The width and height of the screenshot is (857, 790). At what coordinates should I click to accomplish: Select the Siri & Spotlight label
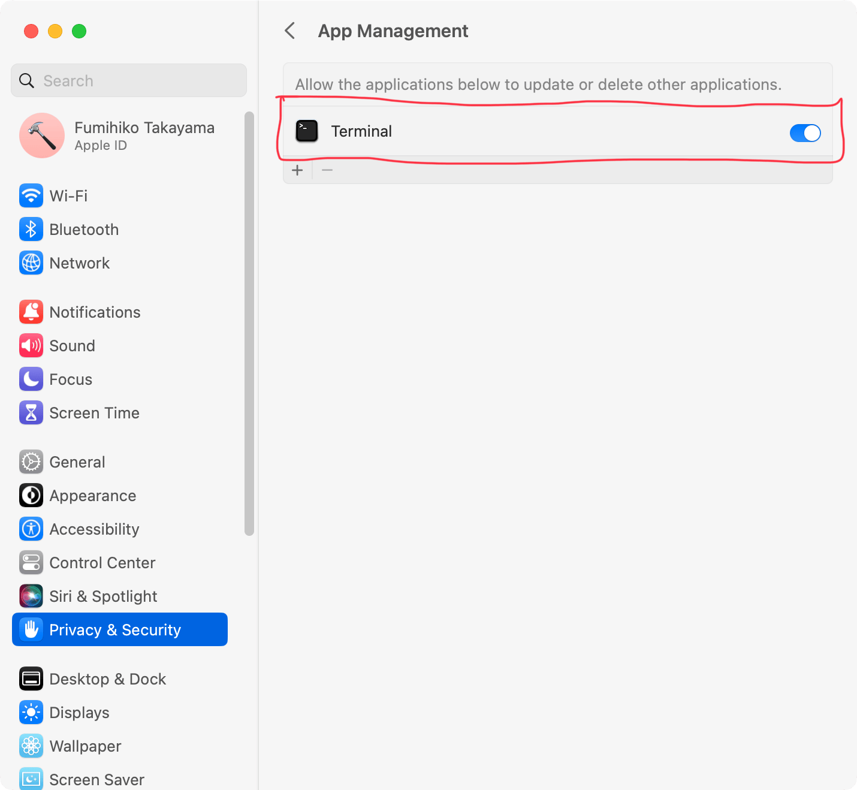(103, 596)
